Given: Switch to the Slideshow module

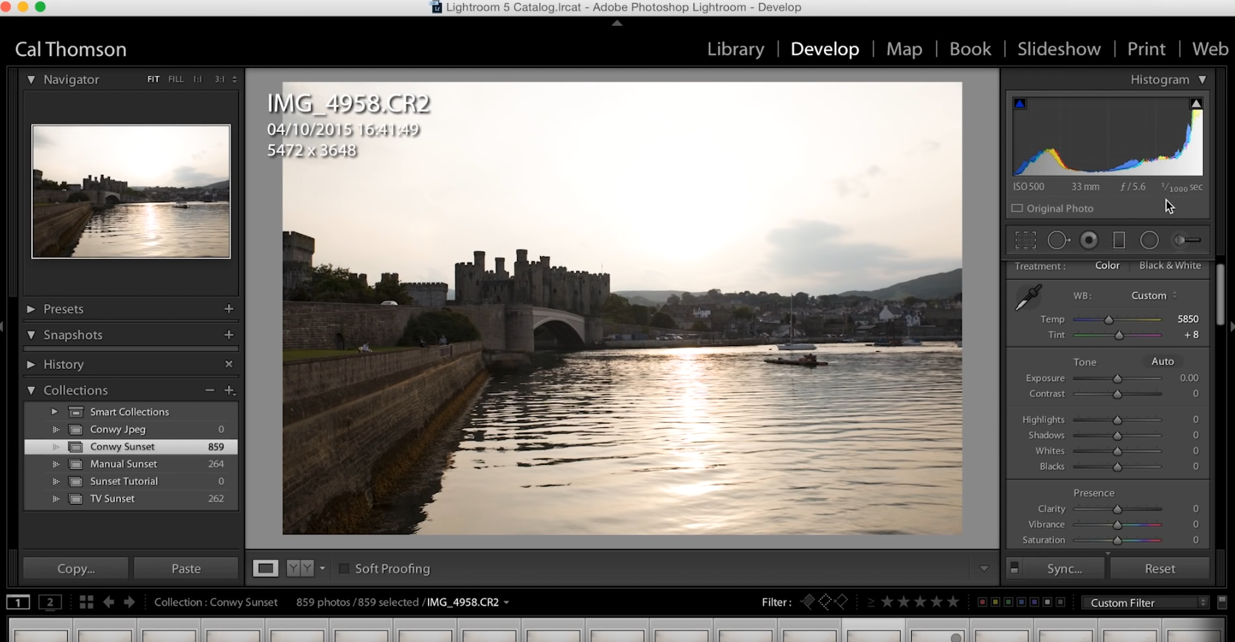Looking at the screenshot, I should (x=1059, y=49).
